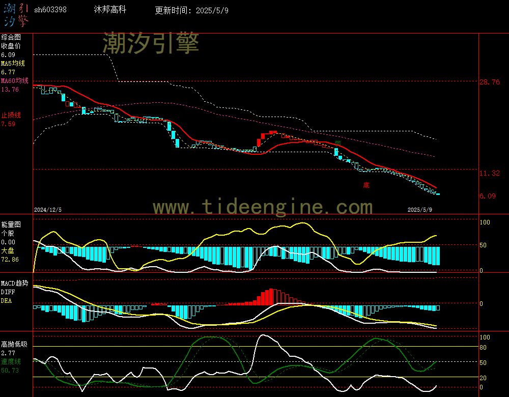This screenshot has width=509, height=397.
Task: Select the 综合图 panel label
Action: click(x=11, y=37)
